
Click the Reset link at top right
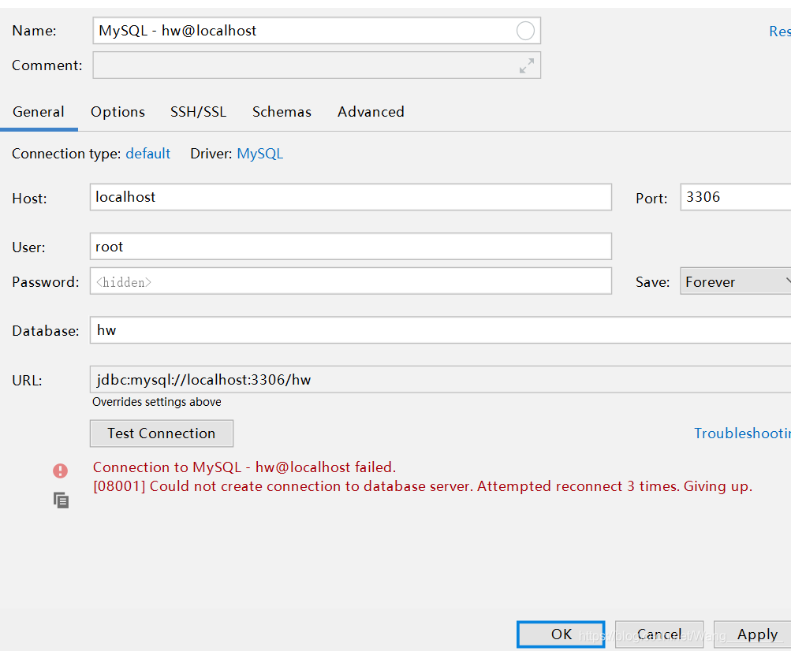point(779,32)
